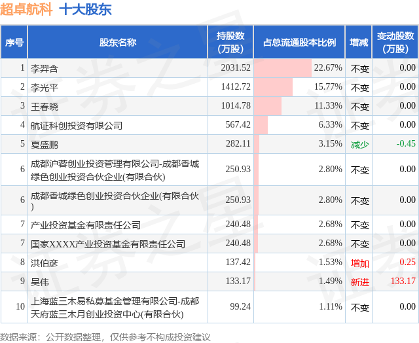This screenshot has height=343, width=419.
Task: Click the 超卓航科 title text
Action: [x=26, y=9]
